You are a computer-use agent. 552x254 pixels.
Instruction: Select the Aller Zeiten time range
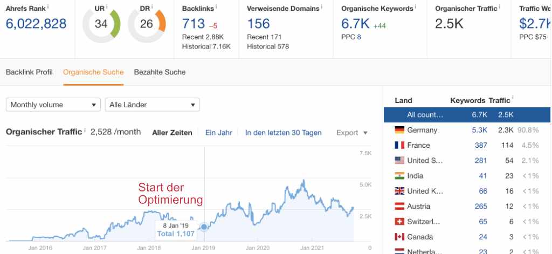coord(172,133)
